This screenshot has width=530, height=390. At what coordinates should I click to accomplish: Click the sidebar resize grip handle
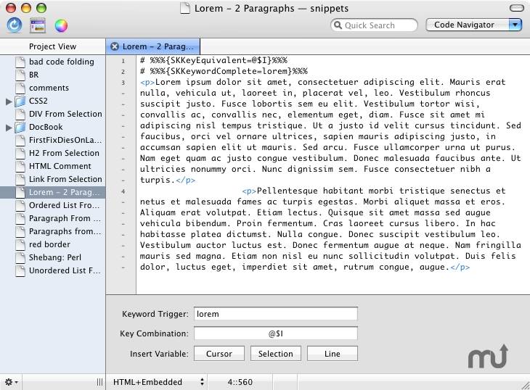pos(99,382)
